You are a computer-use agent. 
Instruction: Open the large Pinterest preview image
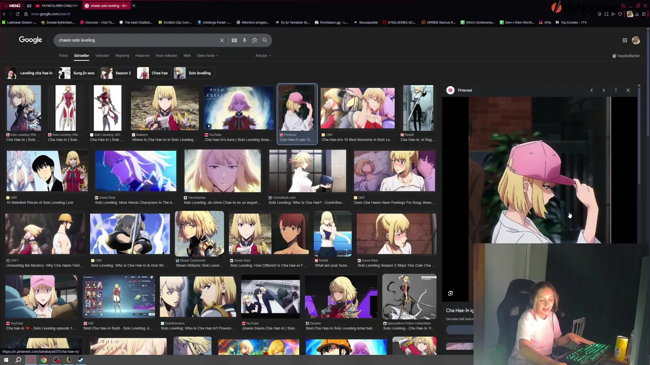coord(539,170)
